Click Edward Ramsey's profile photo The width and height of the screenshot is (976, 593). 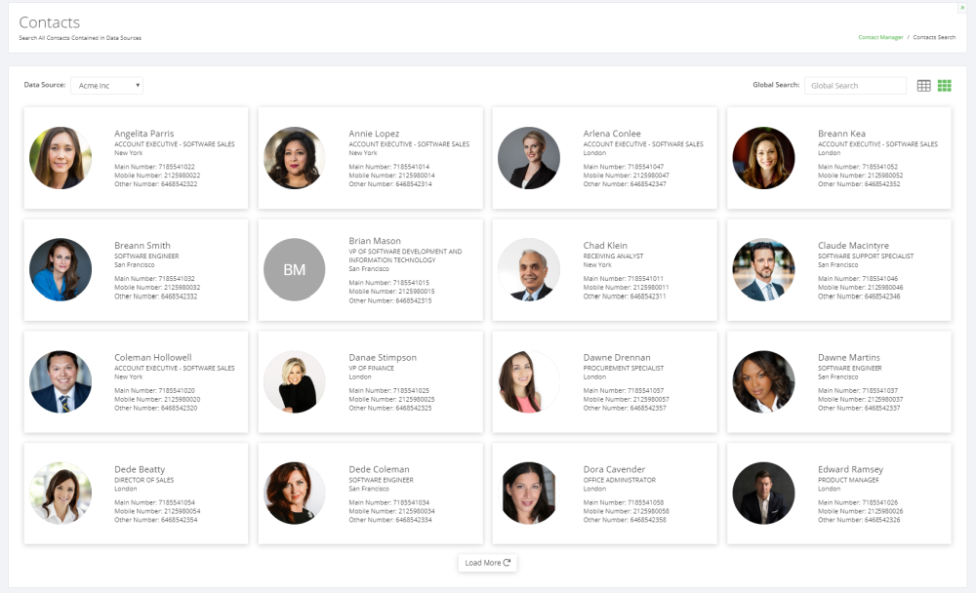click(763, 494)
